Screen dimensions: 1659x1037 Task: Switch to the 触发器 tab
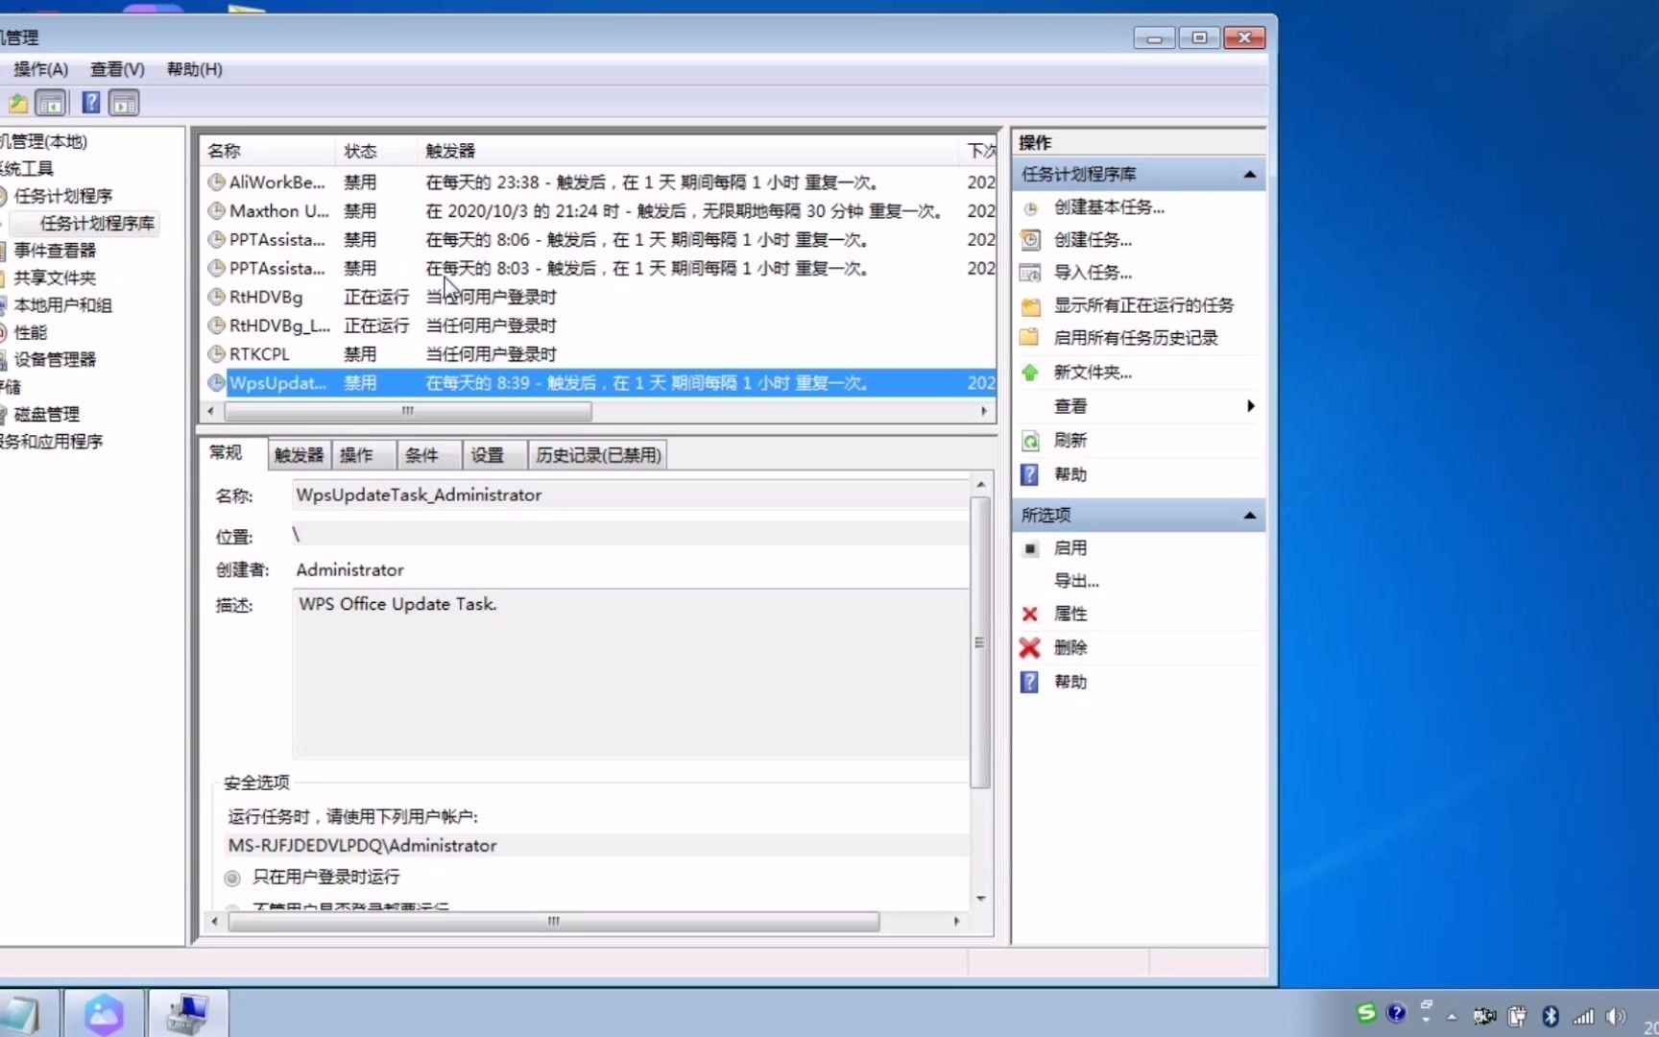299,455
